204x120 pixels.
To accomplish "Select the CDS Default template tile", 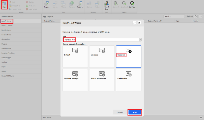I will tap(129, 80).
